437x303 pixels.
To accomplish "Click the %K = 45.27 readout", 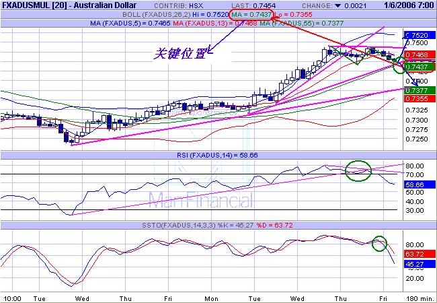I will [x=235, y=225].
